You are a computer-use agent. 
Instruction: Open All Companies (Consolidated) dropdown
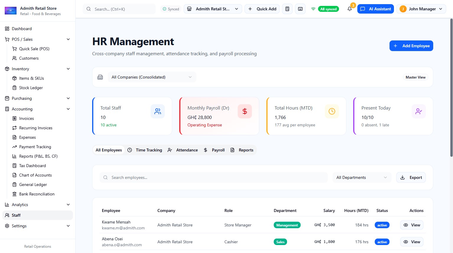152,77
